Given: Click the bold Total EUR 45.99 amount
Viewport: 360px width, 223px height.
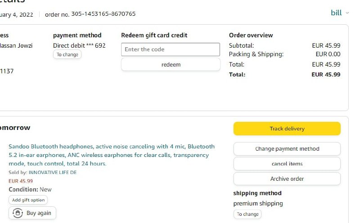Looking at the screenshot, I should (326, 75).
